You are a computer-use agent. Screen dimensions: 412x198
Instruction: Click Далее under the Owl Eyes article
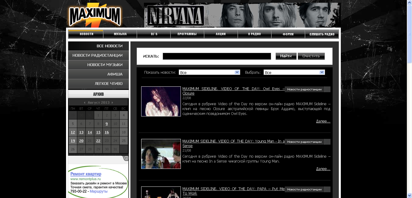323,121
